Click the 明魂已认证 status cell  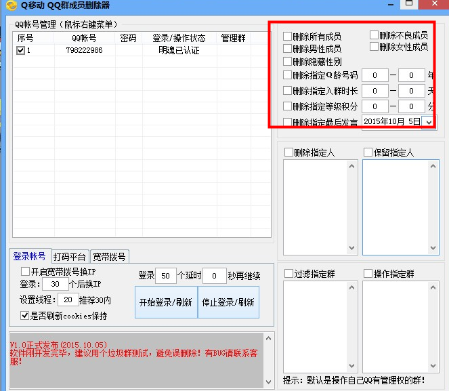(x=179, y=50)
